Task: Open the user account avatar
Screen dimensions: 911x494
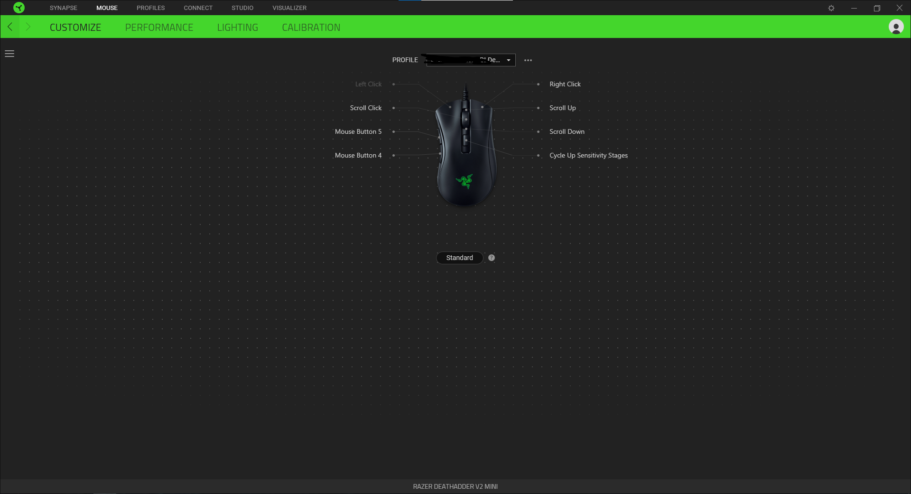Action: 896,27
